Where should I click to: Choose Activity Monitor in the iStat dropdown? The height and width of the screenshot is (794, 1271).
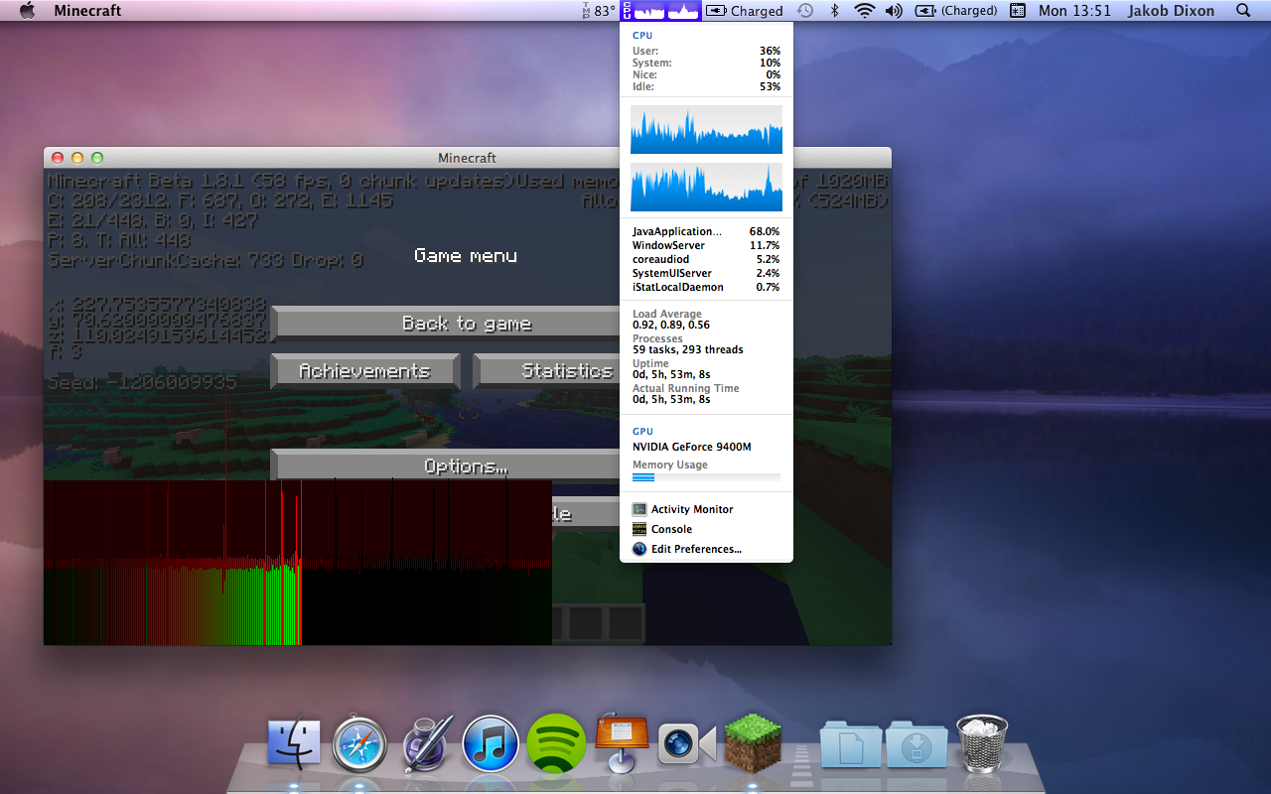click(705, 509)
